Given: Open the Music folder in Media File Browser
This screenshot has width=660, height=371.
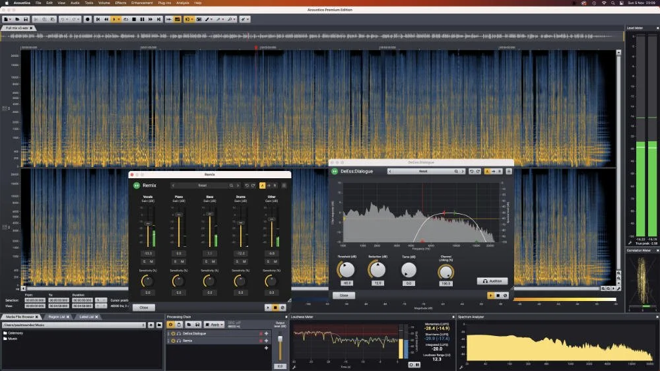Looking at the screenshot, I should click(x=10, y=339).
